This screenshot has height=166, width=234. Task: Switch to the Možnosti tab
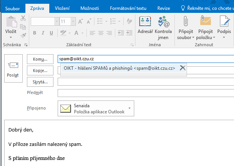(90, 8)
